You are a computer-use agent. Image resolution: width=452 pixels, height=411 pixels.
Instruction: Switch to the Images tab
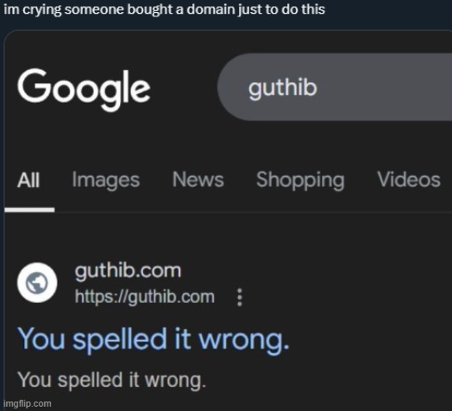tap(106, 180)
